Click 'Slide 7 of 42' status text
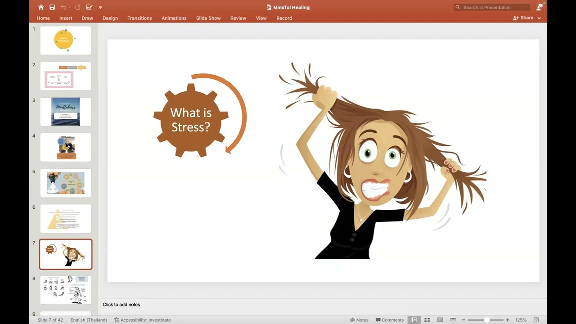This screenshot has height=324, width=576. tap(50, 320)
